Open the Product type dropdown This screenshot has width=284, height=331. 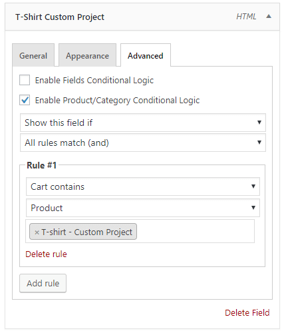(143, 208)
